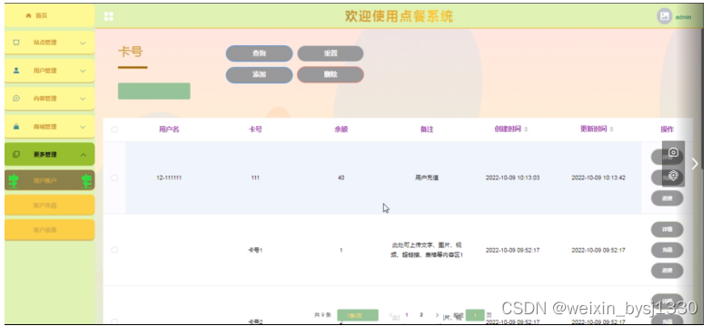
Task: Sort by 更新时间 using its sort arrows
Action: click(x=612, y=129)
